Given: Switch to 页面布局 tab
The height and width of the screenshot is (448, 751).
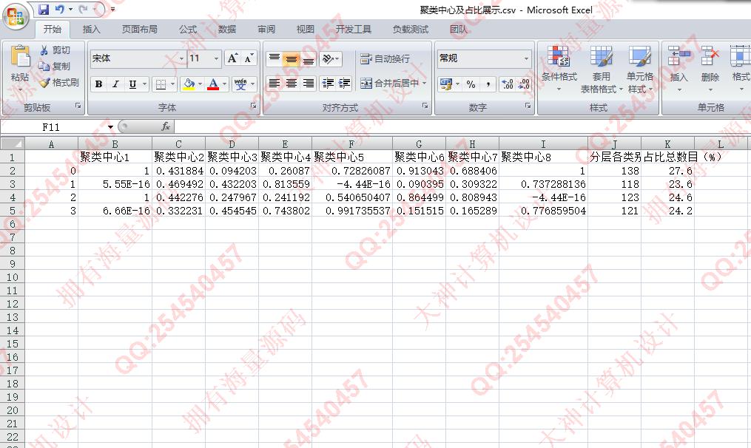Looking at the screenshot, I should (139, 29).
